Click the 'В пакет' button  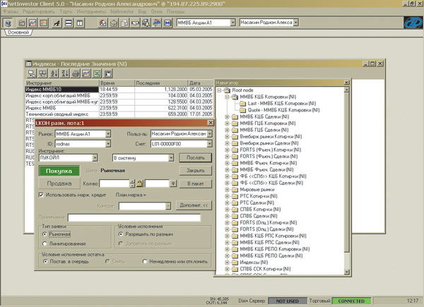click(196, 183)
